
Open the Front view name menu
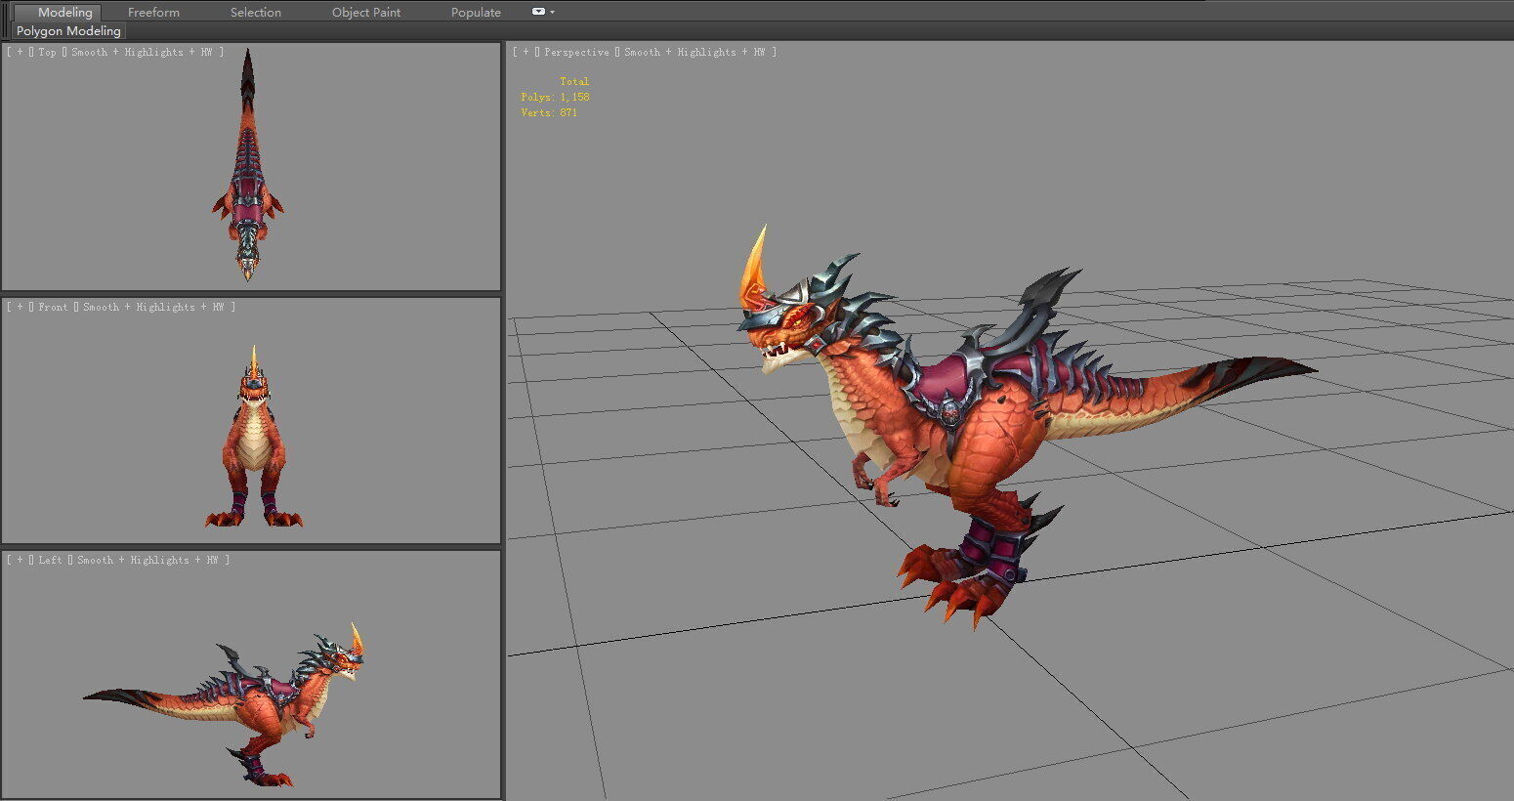click(x=53, y=307)
